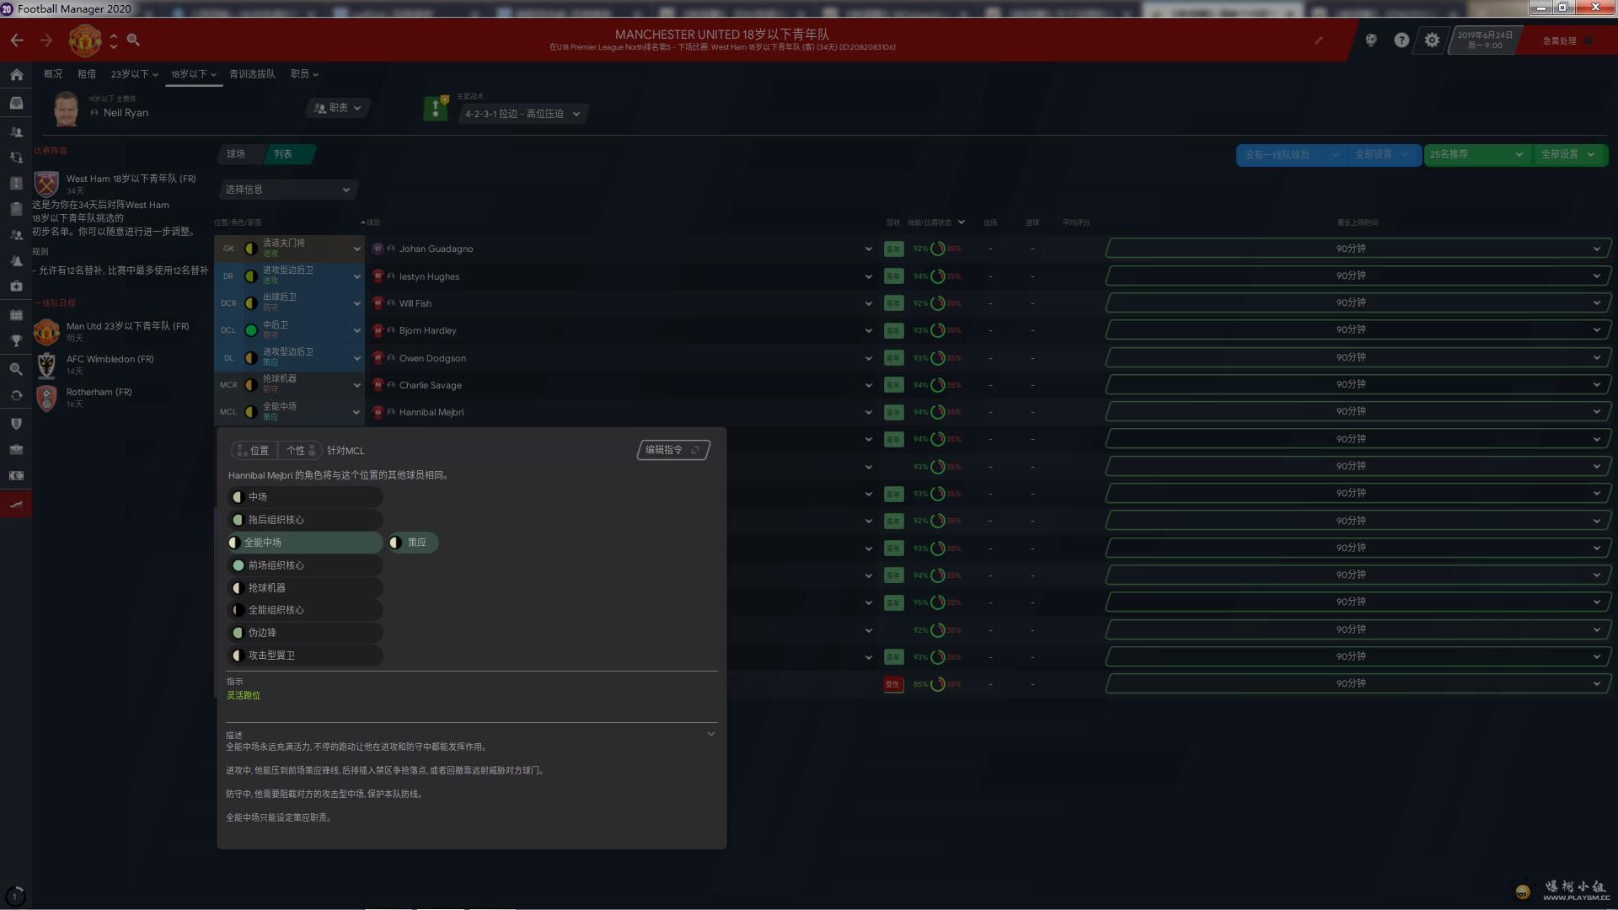The image size is (1618, 910).
Task: Click the 位置 button in popup
Action: [253, 451]
